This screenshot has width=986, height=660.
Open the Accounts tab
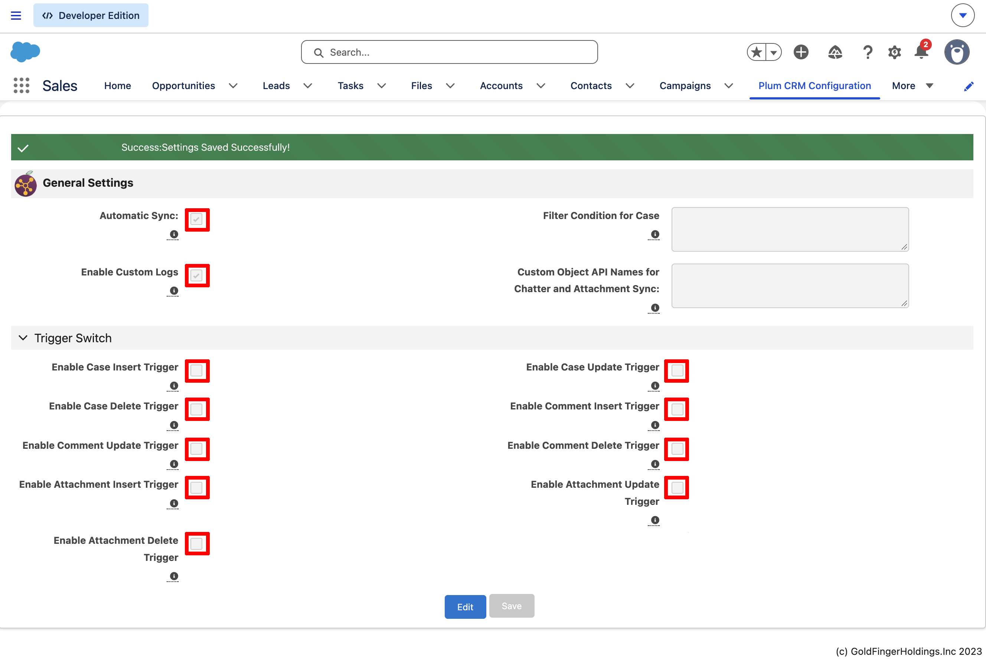501,86
